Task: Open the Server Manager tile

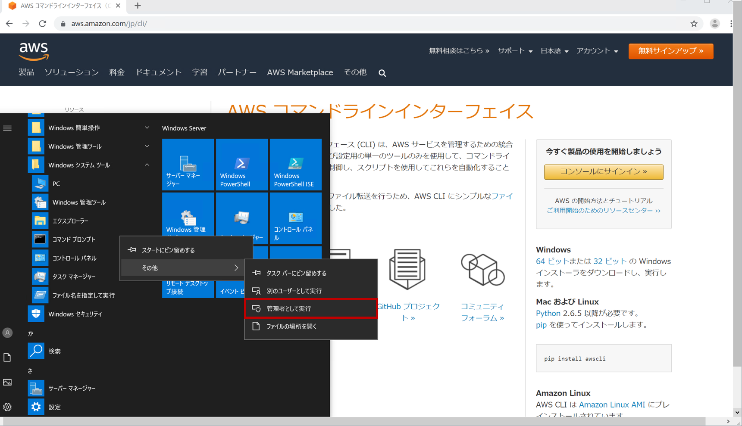Action: (x=188, y=165)
